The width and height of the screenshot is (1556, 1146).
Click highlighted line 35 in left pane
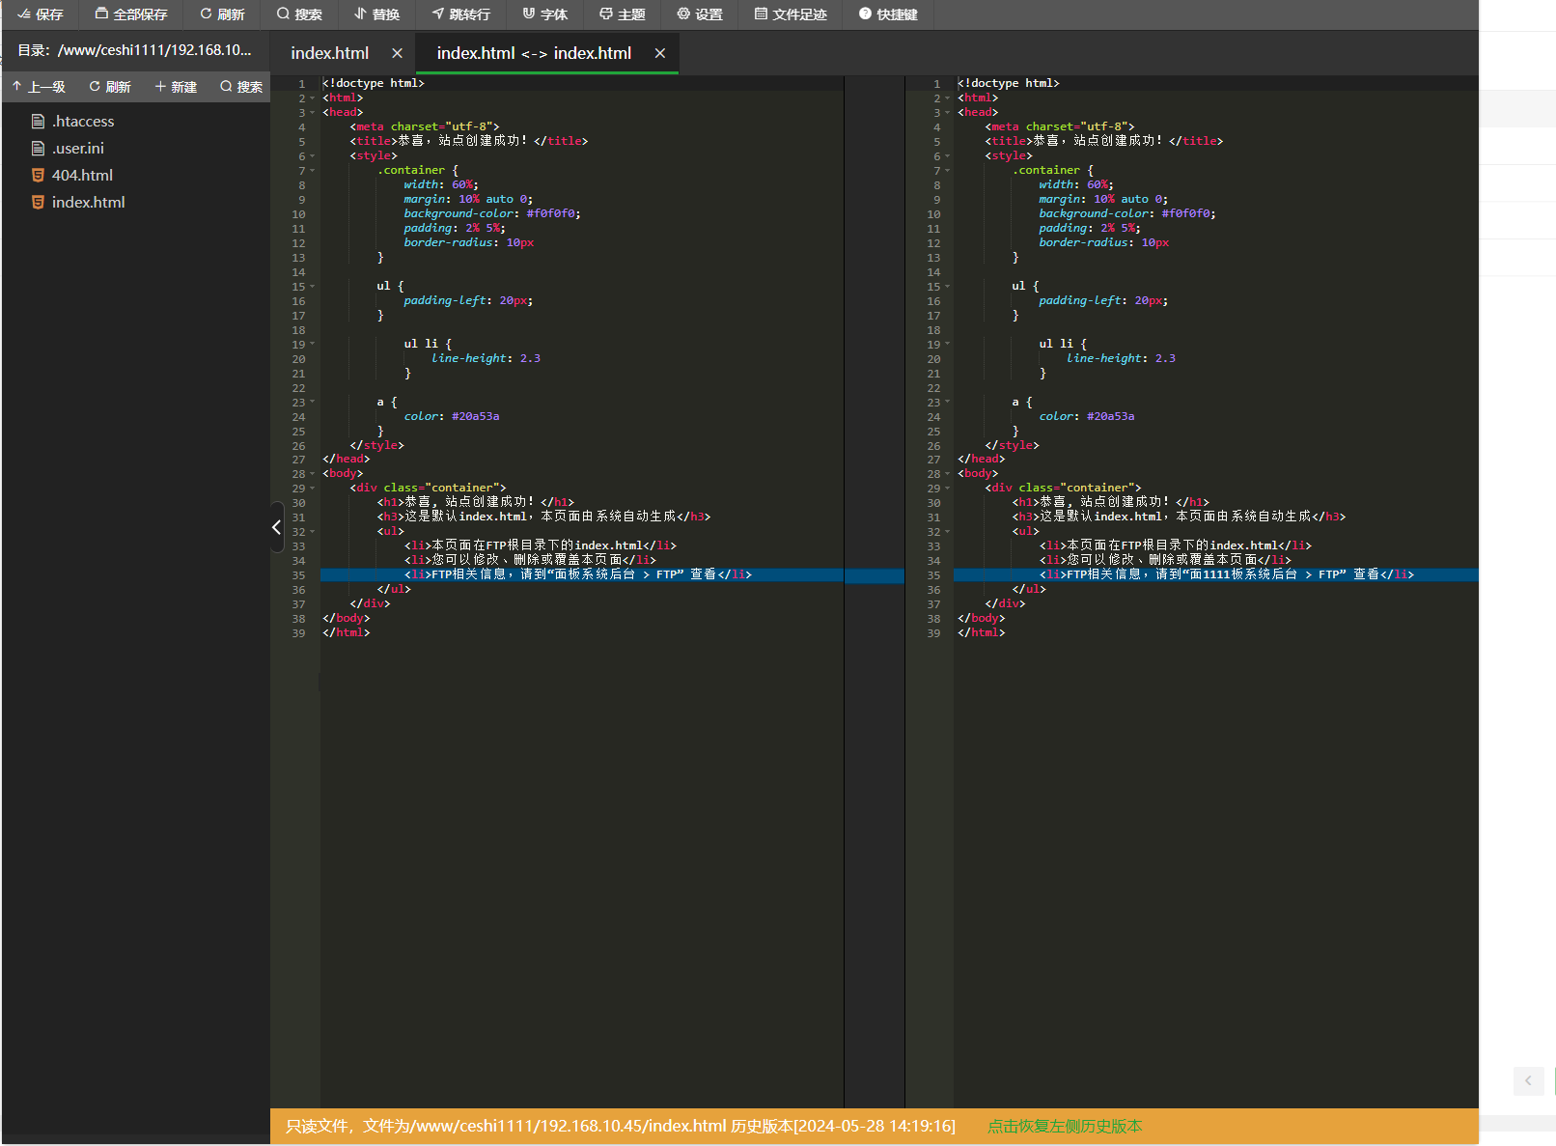point(582,574)
